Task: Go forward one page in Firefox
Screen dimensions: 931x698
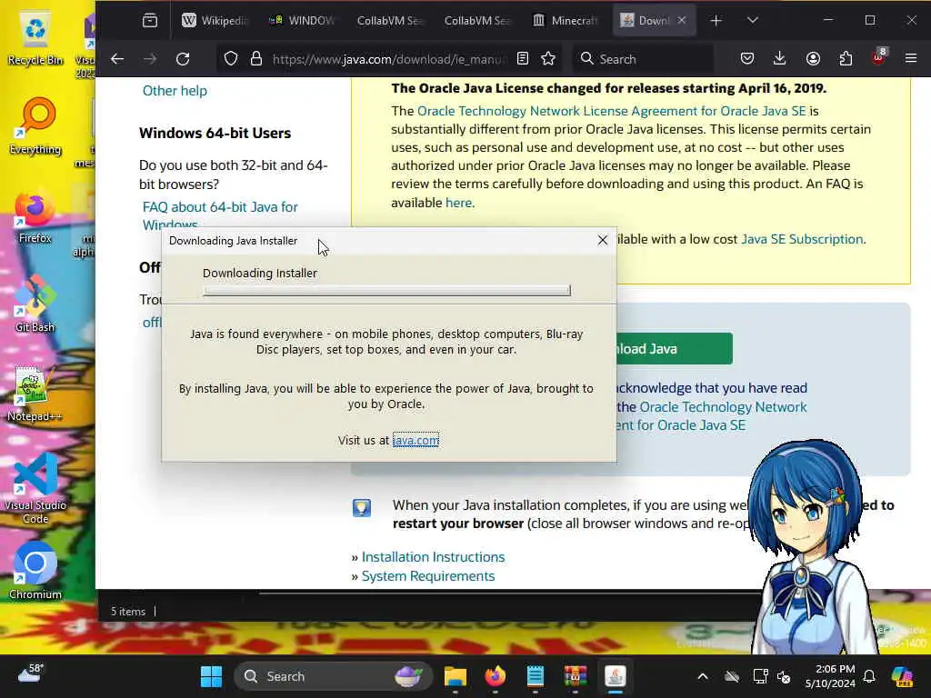Action: pos(150,59)
